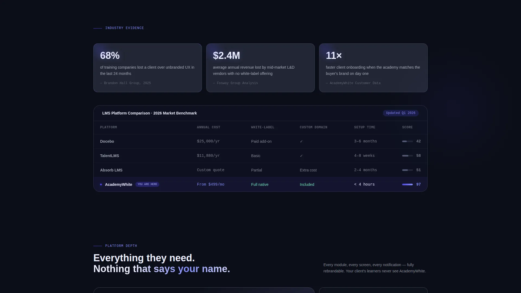Click the 3–6 months setup time

(x=366, y=141)
